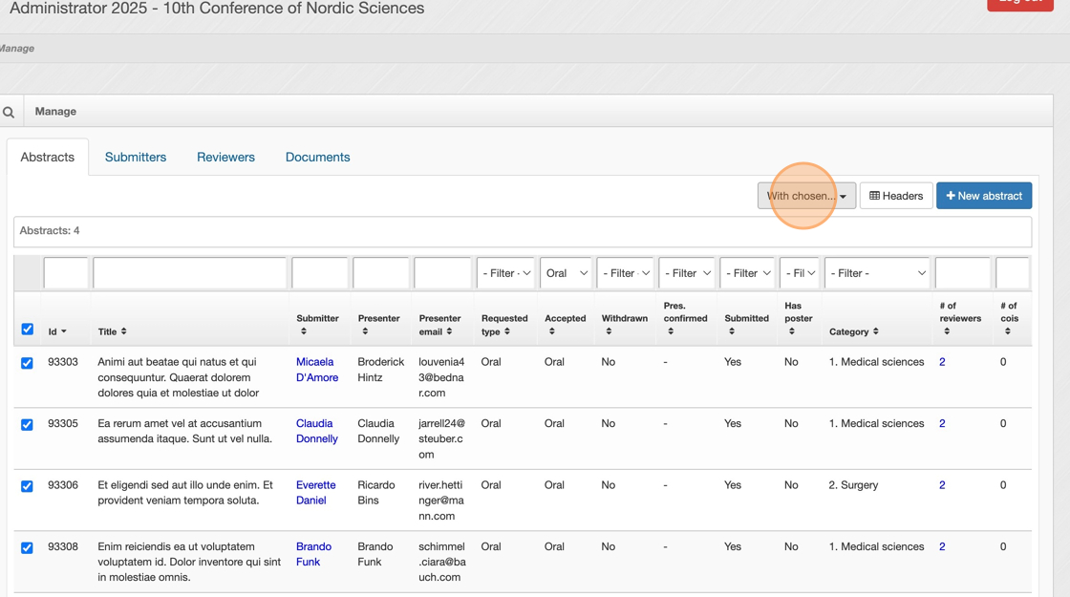Uncheck abstract 93303 checkbox
Screen dimensions: 1070x597
click(28, 363)
